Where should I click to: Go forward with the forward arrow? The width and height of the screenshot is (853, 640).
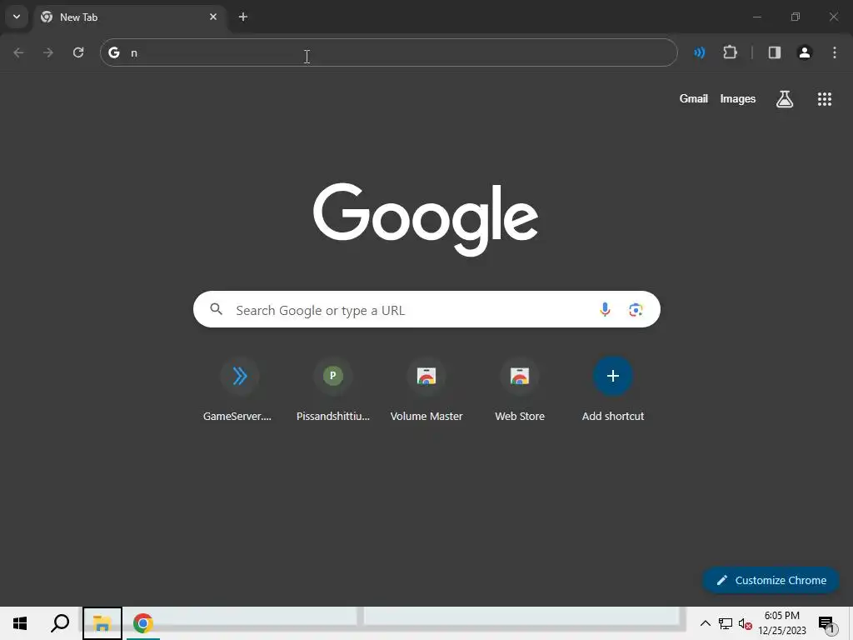pos(48,52)
